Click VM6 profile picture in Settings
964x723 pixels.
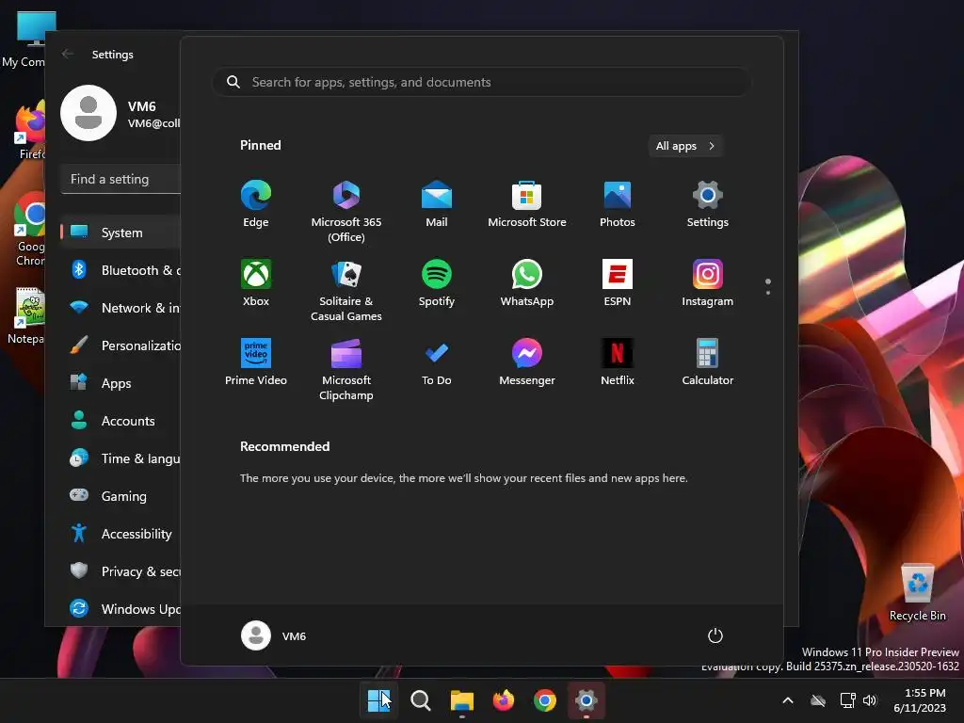[88, 113]
